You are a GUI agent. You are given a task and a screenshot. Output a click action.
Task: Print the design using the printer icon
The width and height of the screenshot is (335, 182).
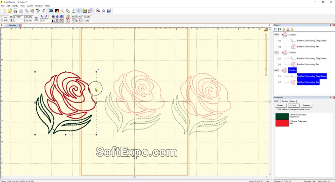(21, 11)
